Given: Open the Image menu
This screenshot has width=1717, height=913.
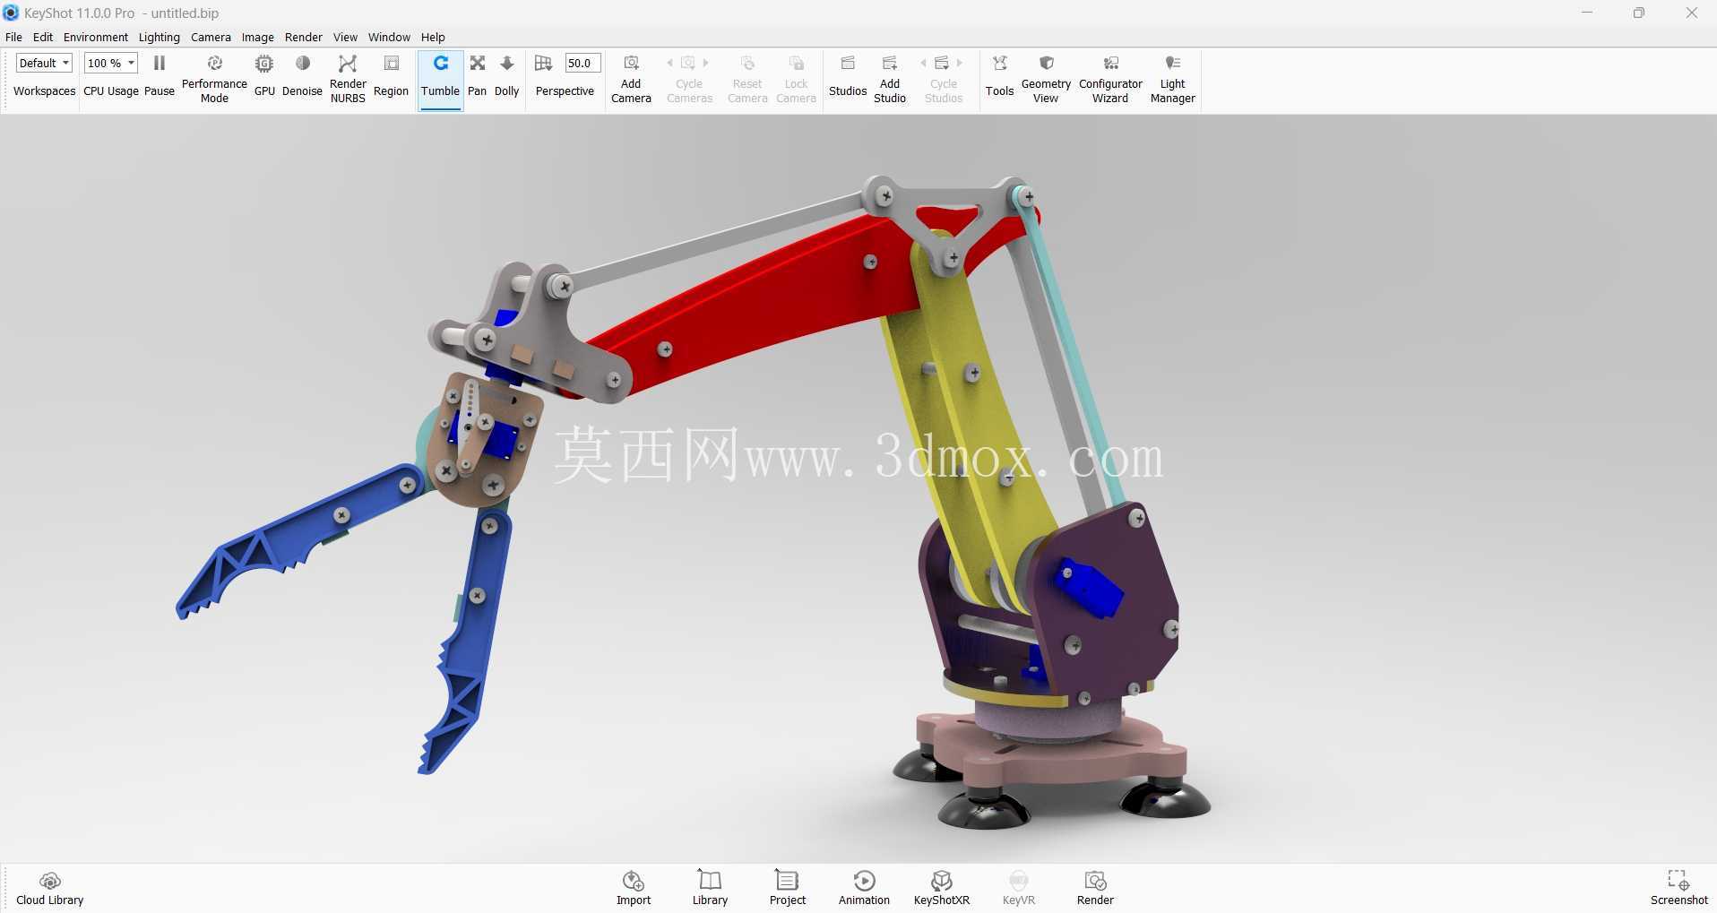Looking at the screenshot, I should point(258,38).
